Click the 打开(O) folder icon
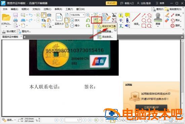Viewport: 185px width, 124px height. pyautogui.click(x=6, y=17)
